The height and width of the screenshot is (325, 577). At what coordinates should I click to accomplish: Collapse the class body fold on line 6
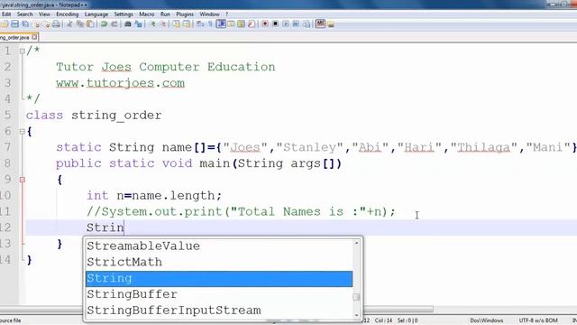22,131
